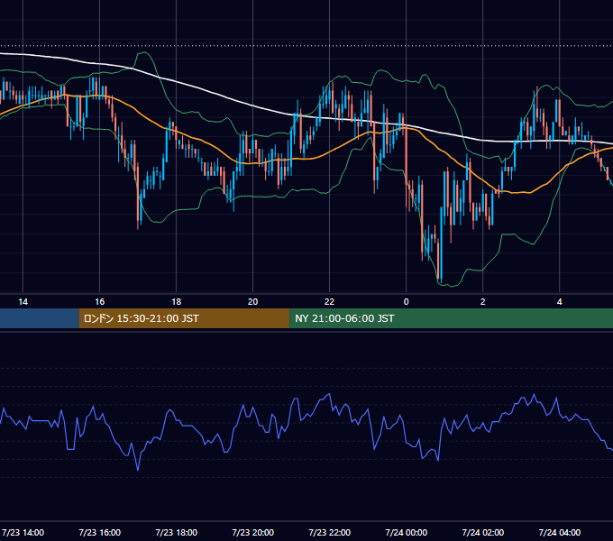Click the hour label 2 on the price axis

tap(483, 302)
